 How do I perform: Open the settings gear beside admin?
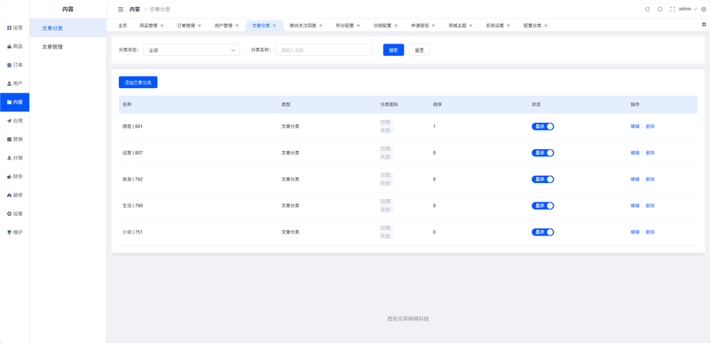coord(703,9)
